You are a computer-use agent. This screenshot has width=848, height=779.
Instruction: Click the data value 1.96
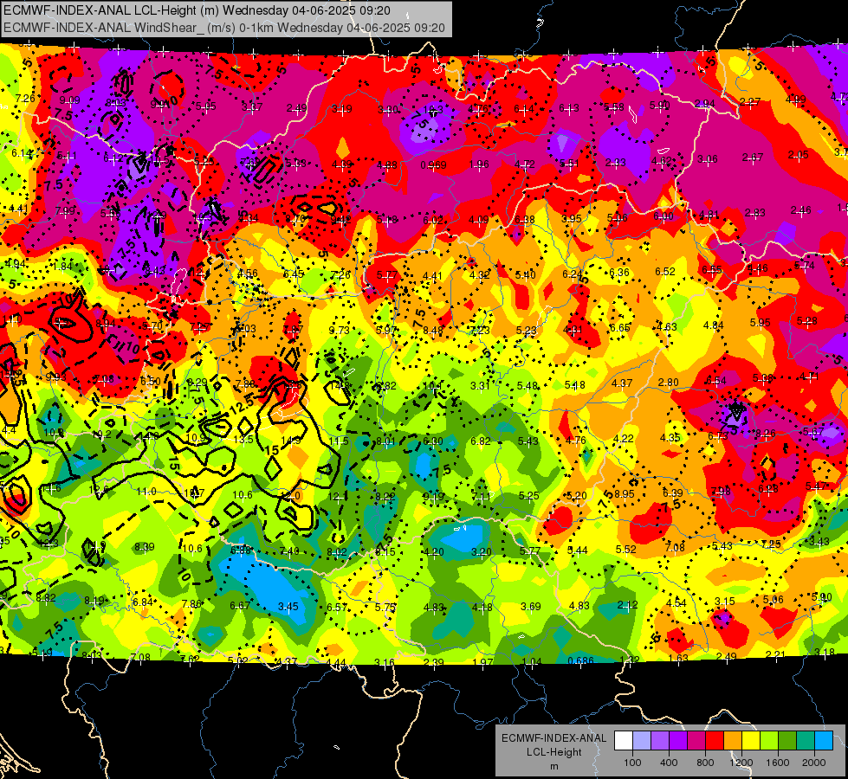479,164
